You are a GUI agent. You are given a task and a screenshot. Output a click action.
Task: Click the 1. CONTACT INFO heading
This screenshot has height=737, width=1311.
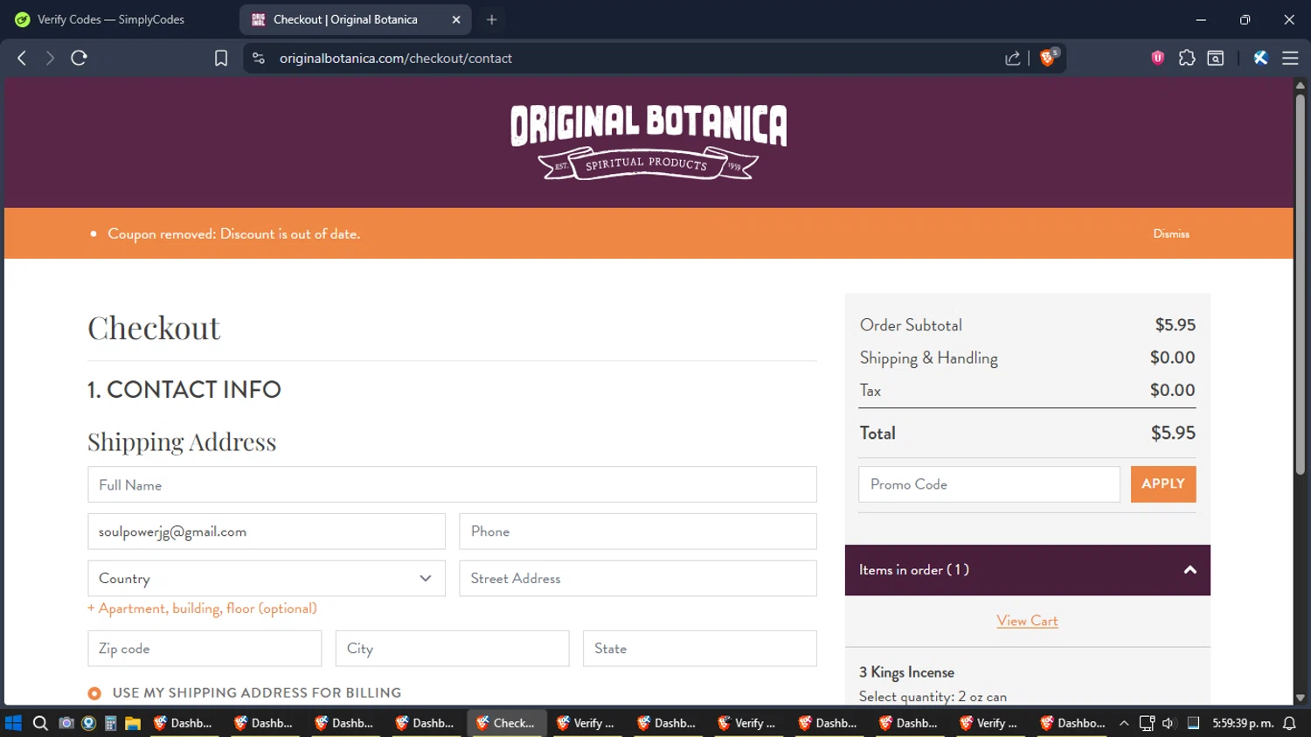click(184, 390)
